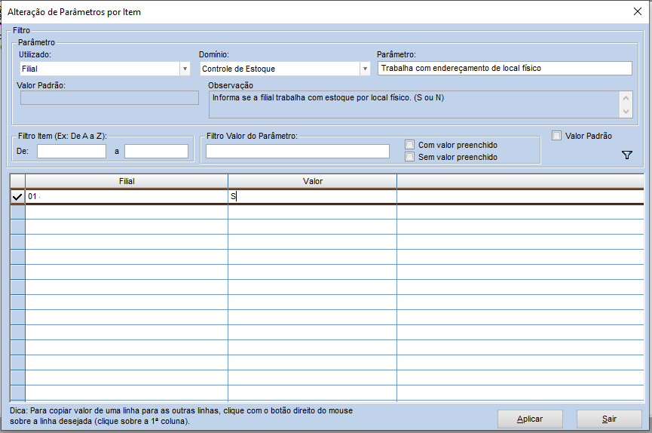
Task: Click the Sair button
Action: tap(609, 419)
